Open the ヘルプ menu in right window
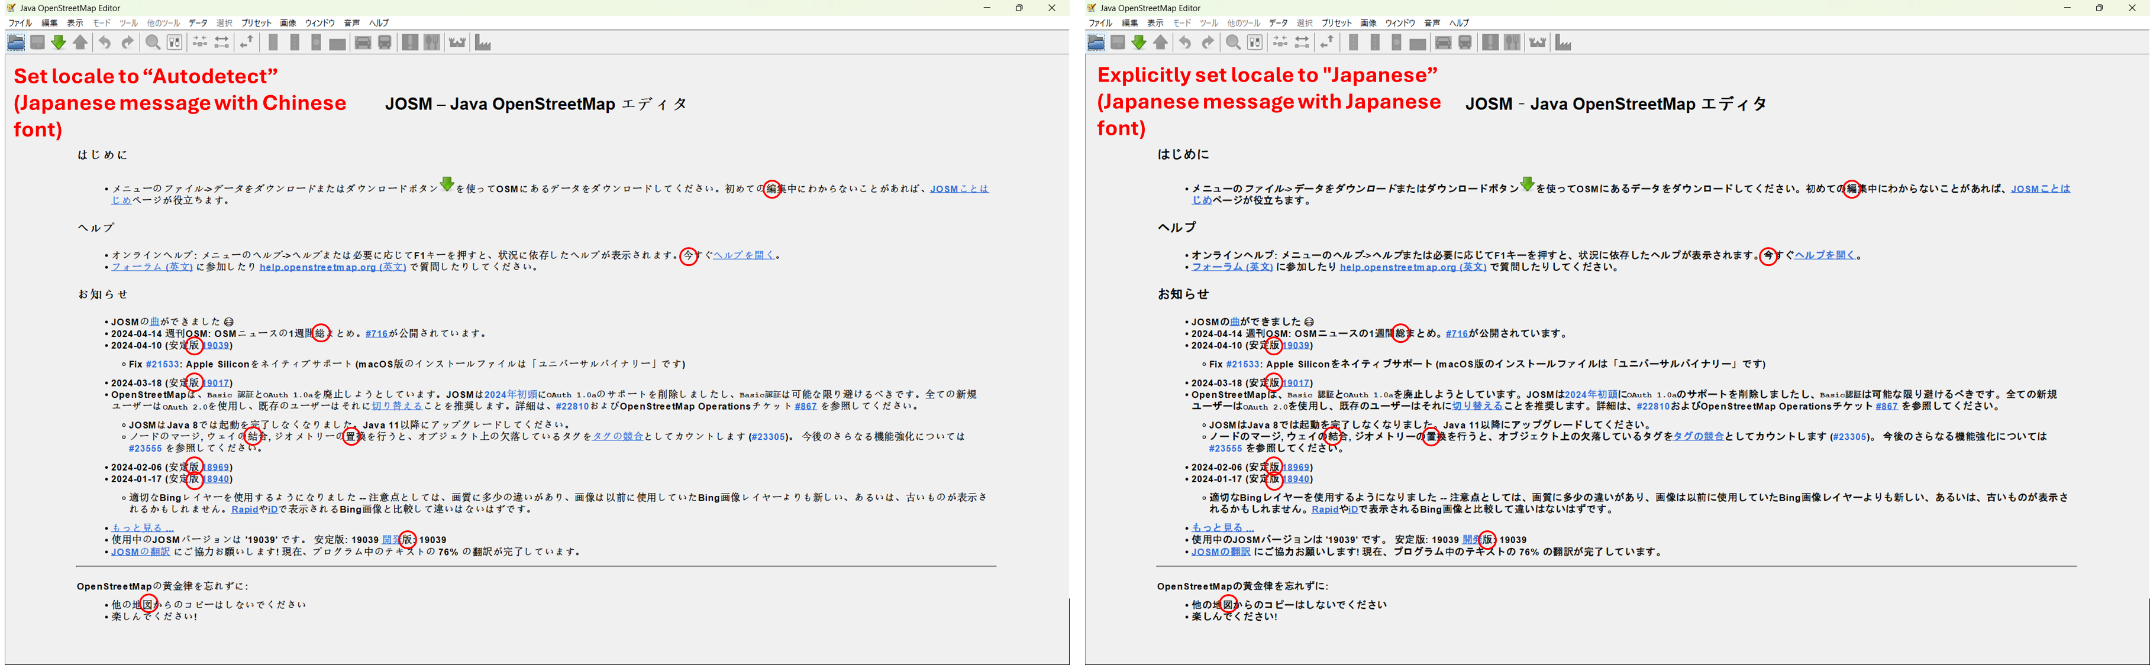This screenshot has width=2150, height=665. click(x=1459, y=24)
